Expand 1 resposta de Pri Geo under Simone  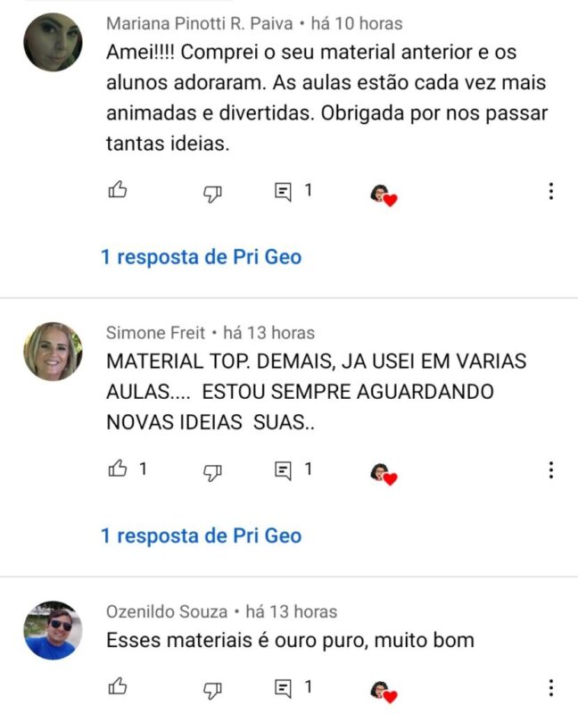(x=201, y=535)
